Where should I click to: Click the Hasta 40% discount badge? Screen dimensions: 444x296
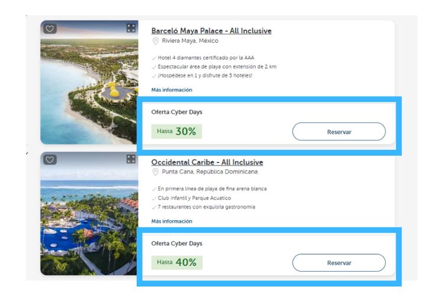176,262
